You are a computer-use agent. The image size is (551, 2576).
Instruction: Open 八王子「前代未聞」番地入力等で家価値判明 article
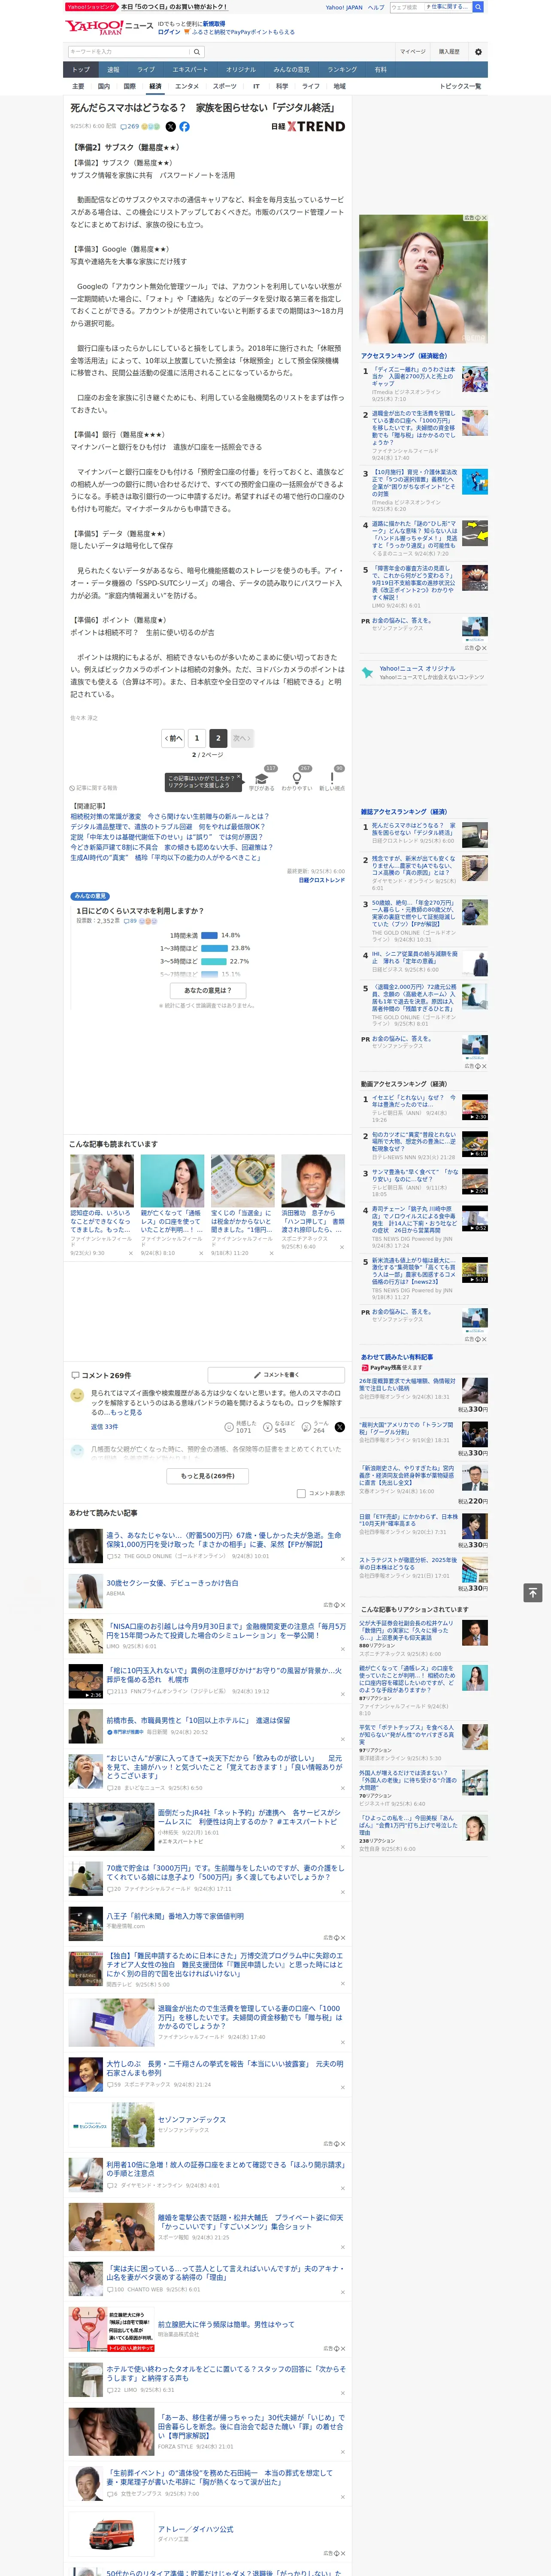coord(175,1917)
